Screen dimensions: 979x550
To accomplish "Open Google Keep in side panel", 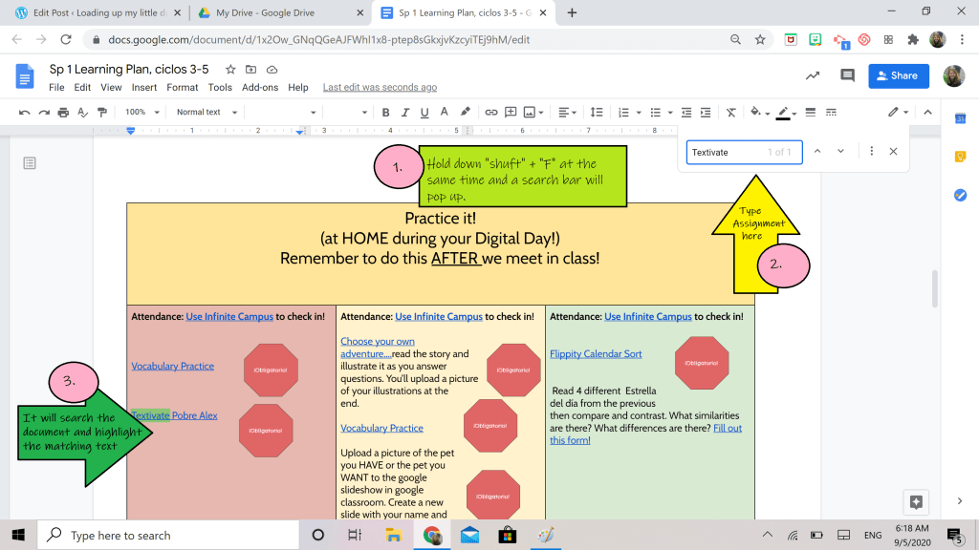I will click(960, 157).
